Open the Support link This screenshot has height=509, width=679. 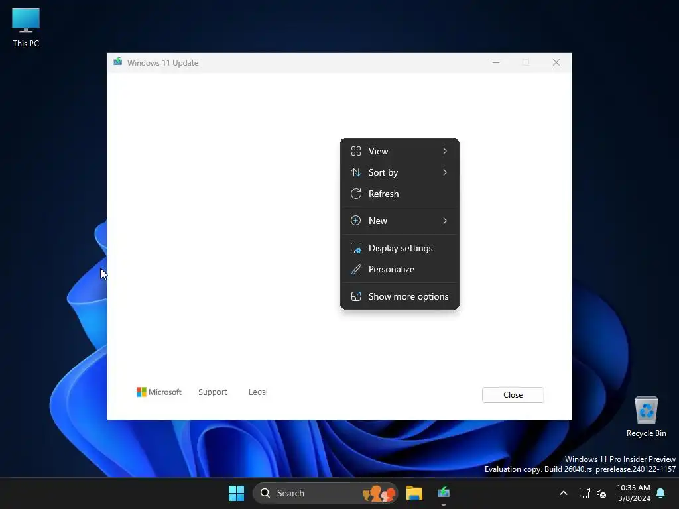[x=213, y=392]
